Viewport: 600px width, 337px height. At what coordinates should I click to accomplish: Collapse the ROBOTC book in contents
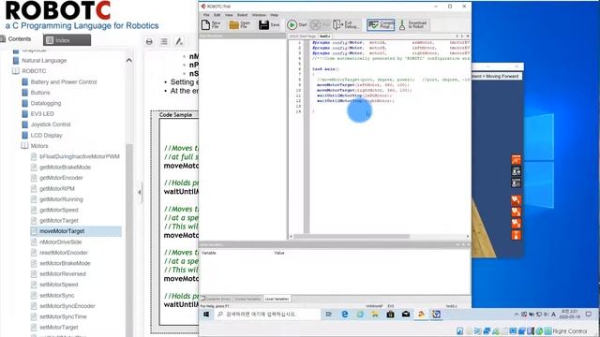pos(34,71)
